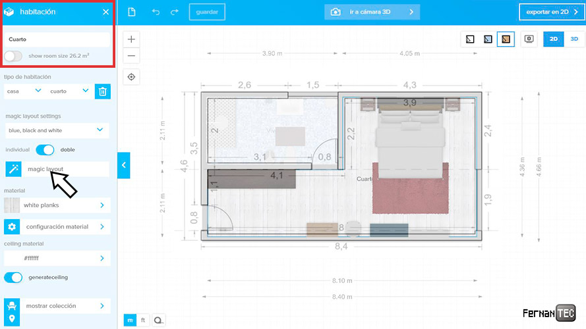
Task: Select the pink rug in plan
Action: tap(411, 197)
